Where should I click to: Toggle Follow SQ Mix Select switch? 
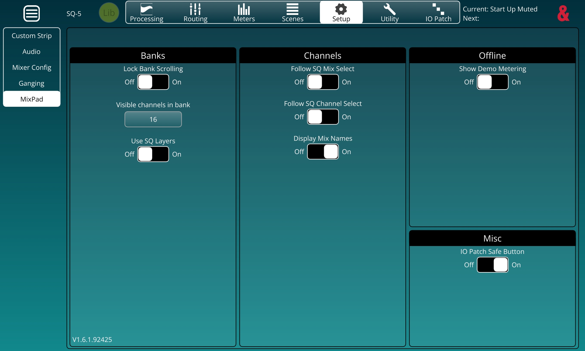[x=323, y=82]
